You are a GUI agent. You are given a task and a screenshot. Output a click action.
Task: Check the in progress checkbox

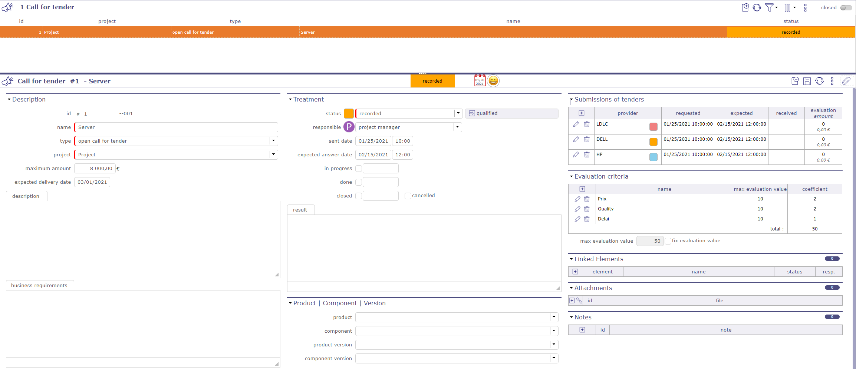tap(359, 169)
